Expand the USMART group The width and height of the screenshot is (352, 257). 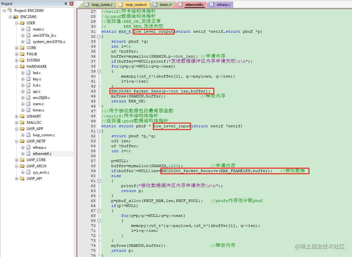(x=16, y=116)
